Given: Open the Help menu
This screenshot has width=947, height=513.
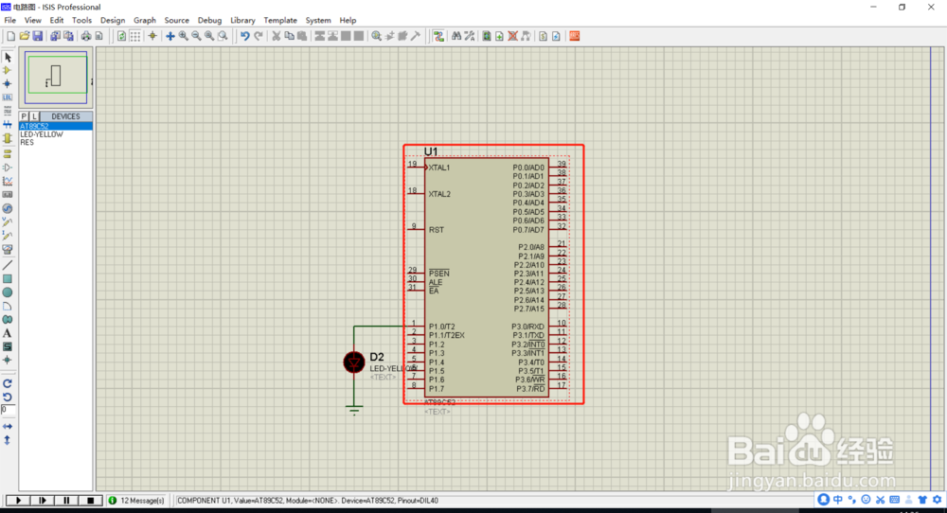Looking at the screenshot, I should point(348,20).
